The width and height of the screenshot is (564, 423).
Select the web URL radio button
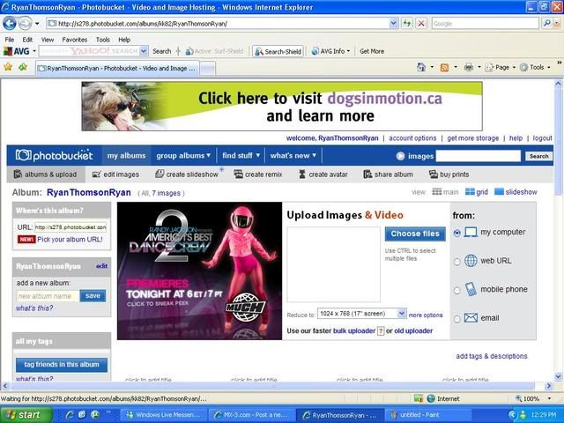(456, 262)
